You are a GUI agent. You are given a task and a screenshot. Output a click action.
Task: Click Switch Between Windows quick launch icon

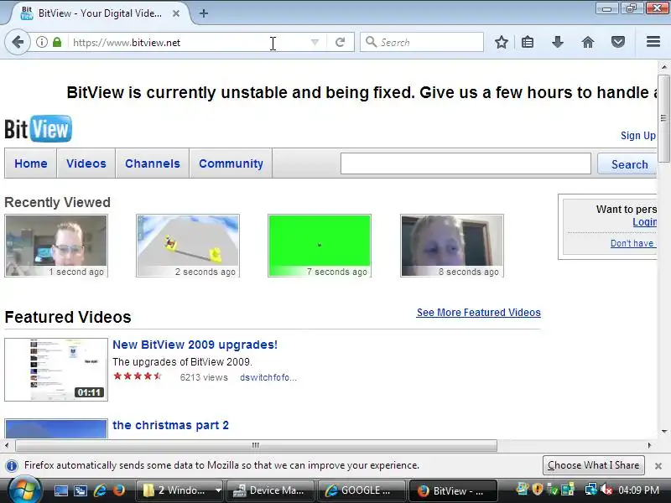point(80,490)
